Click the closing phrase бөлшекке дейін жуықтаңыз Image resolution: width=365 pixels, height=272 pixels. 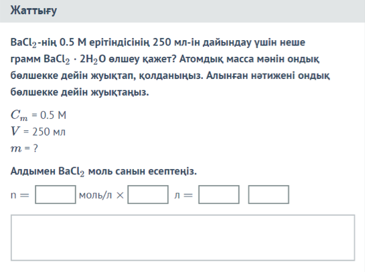pos(80,92)
